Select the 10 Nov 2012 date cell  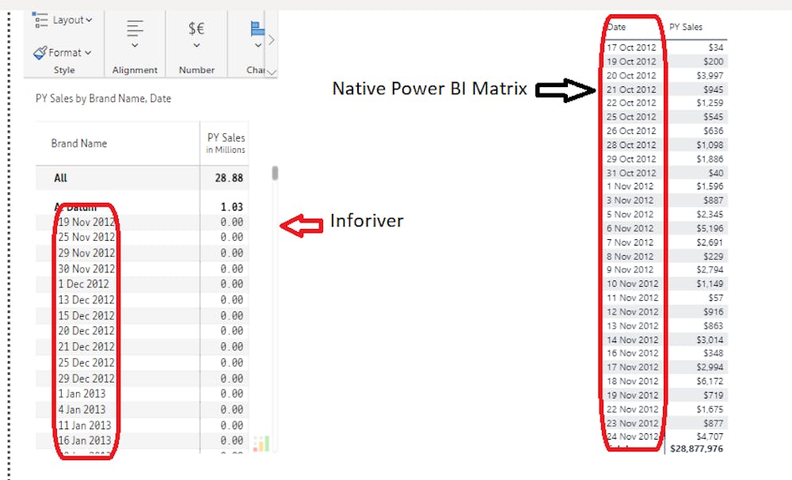click(x=632, y=284)
